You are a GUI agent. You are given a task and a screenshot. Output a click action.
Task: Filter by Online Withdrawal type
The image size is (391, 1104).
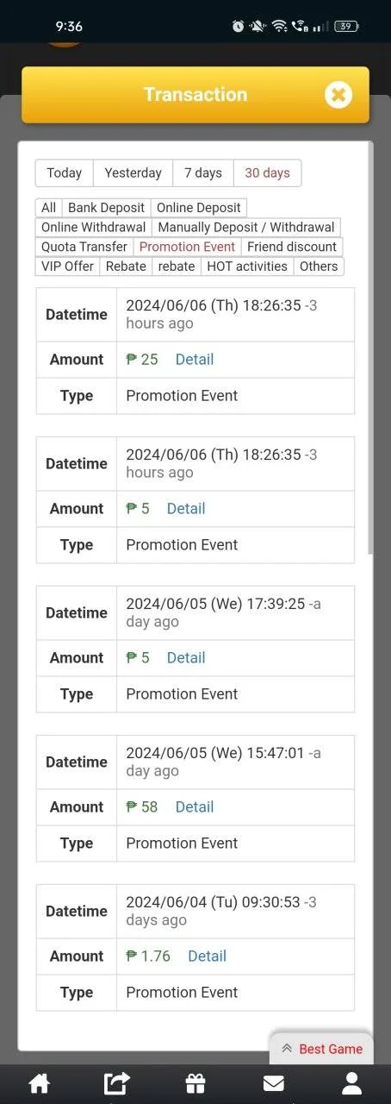pos(94,228)
